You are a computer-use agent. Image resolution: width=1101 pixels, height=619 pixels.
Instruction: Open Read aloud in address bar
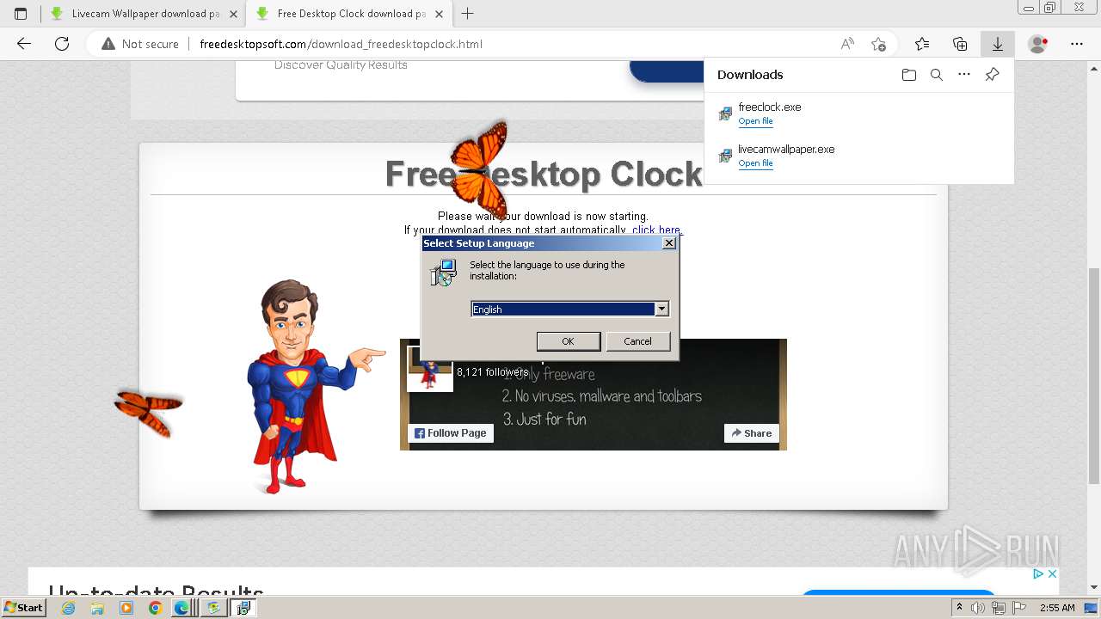point(847,44)
